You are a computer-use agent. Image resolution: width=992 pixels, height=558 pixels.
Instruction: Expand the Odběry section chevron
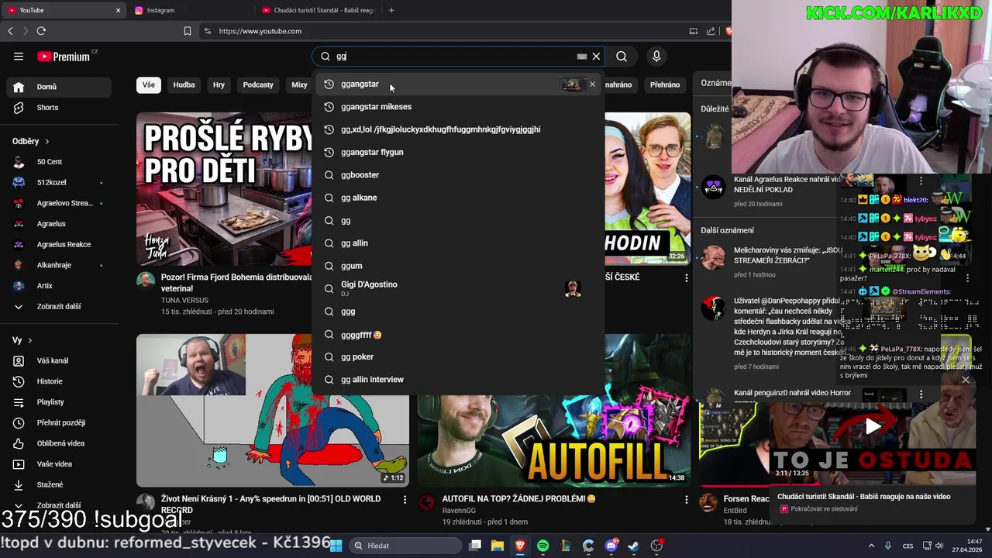coord(46,142)
